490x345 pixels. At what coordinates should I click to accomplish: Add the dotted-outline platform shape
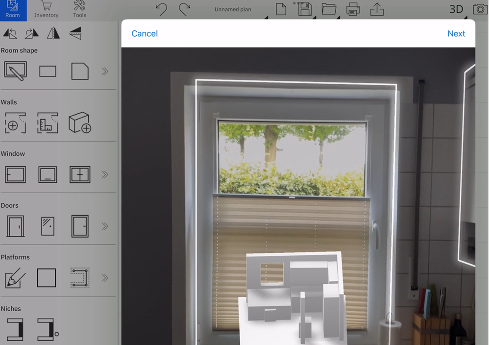80,277
